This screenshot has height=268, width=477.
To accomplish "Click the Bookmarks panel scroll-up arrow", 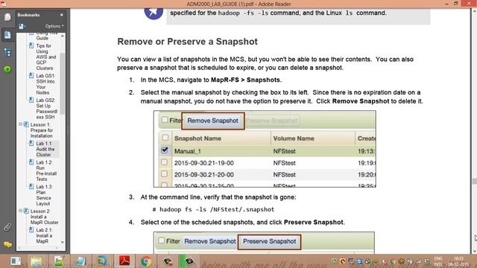I will point(63,36).
